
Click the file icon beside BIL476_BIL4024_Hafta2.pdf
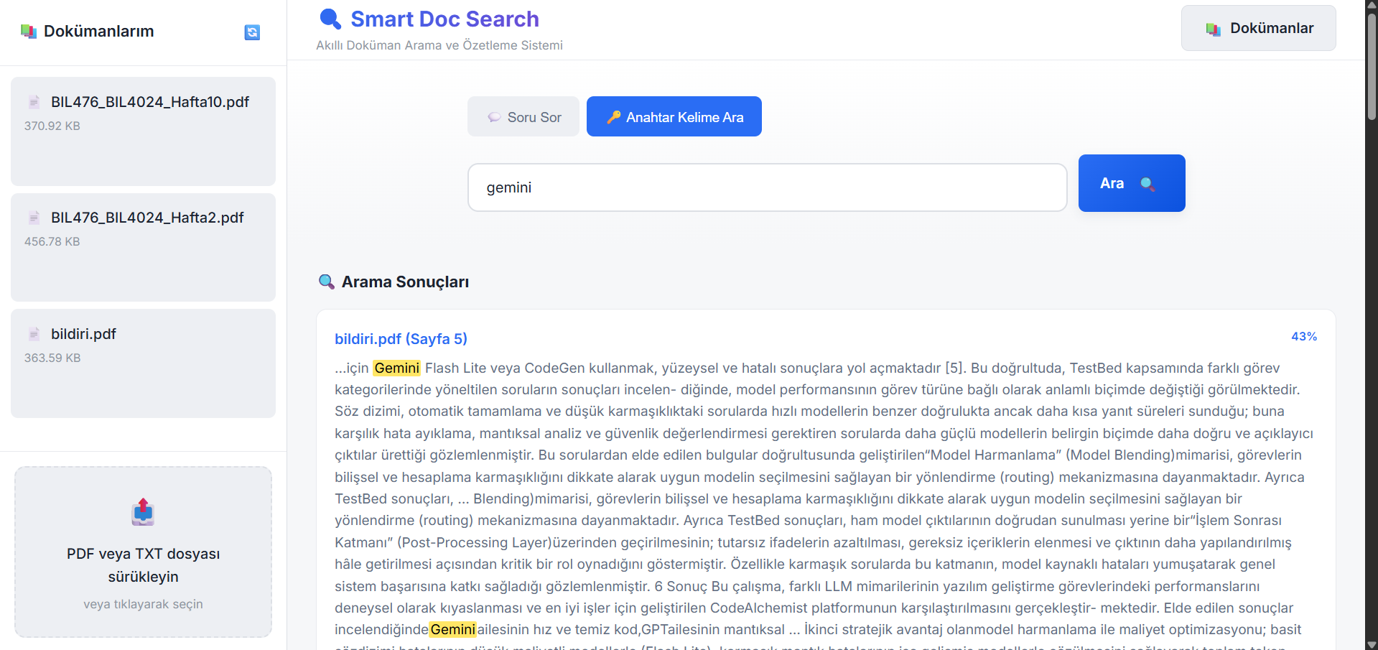tap(34, 217)
